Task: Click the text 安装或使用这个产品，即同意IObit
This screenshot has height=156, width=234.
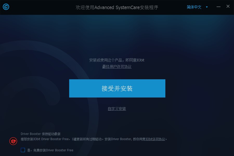Action: [x=117, y=60]
